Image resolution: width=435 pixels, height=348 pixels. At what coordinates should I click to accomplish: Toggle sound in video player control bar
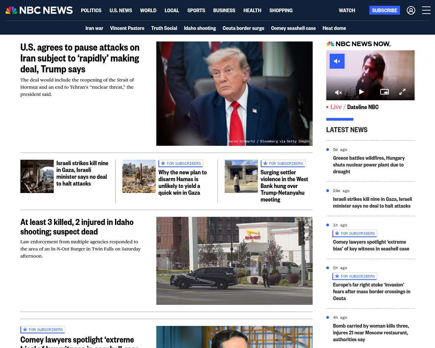click(x=338, y=92)
